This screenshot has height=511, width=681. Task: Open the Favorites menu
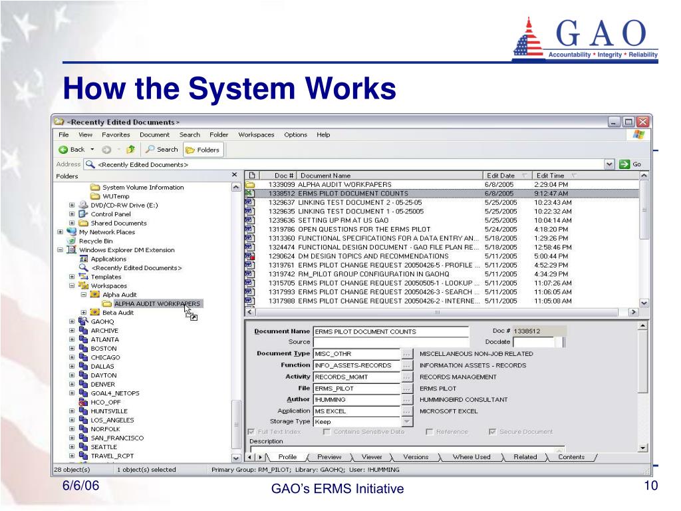pos(116,134)
